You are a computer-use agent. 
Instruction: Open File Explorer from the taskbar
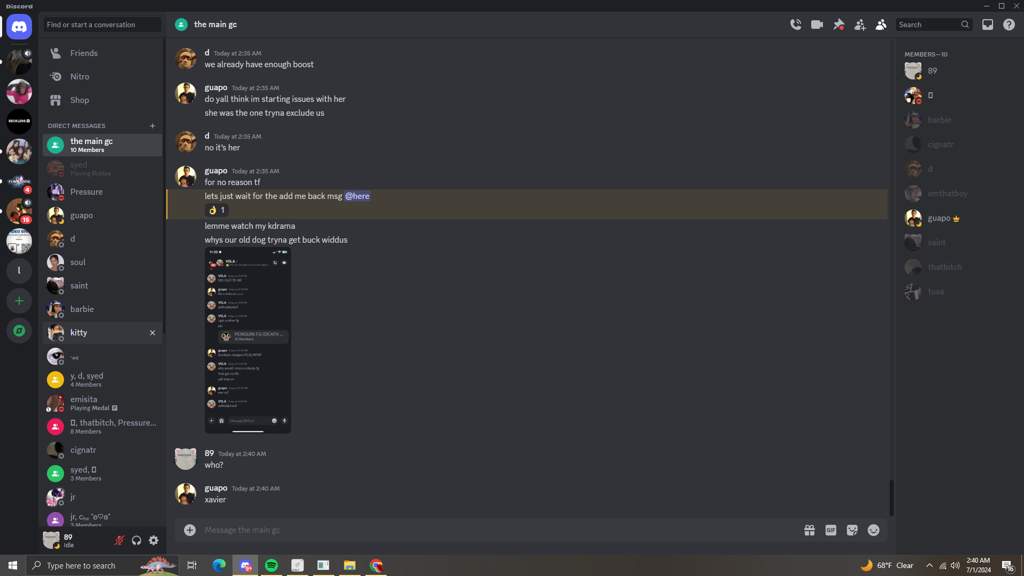[x=350, y=565]
